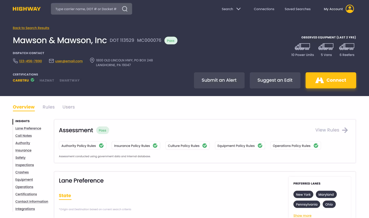Screen dimensions: 369x218
Task: Click the Reefers truck icon
Action: tap(347, 47)
